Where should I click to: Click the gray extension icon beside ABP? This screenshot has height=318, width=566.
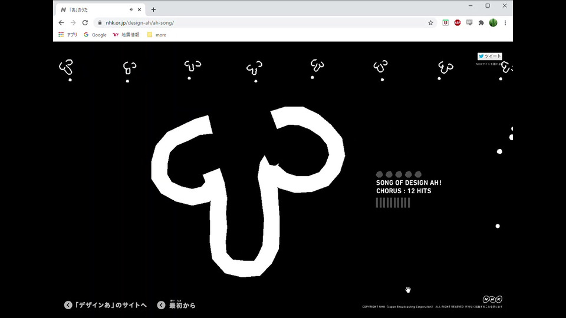pos(469,23)
